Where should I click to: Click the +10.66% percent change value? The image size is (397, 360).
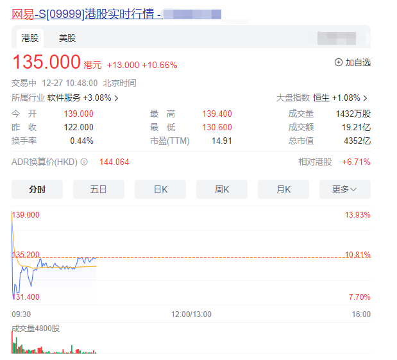pos(160,65)
